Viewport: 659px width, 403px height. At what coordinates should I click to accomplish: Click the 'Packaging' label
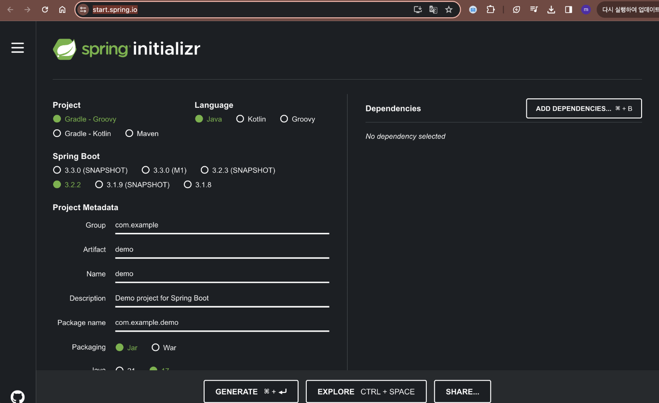click(89, 347)
